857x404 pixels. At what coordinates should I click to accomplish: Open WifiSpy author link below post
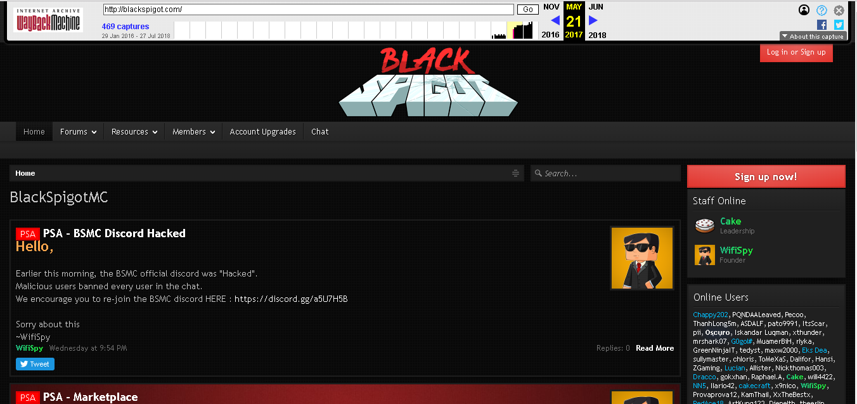(29, 348)
